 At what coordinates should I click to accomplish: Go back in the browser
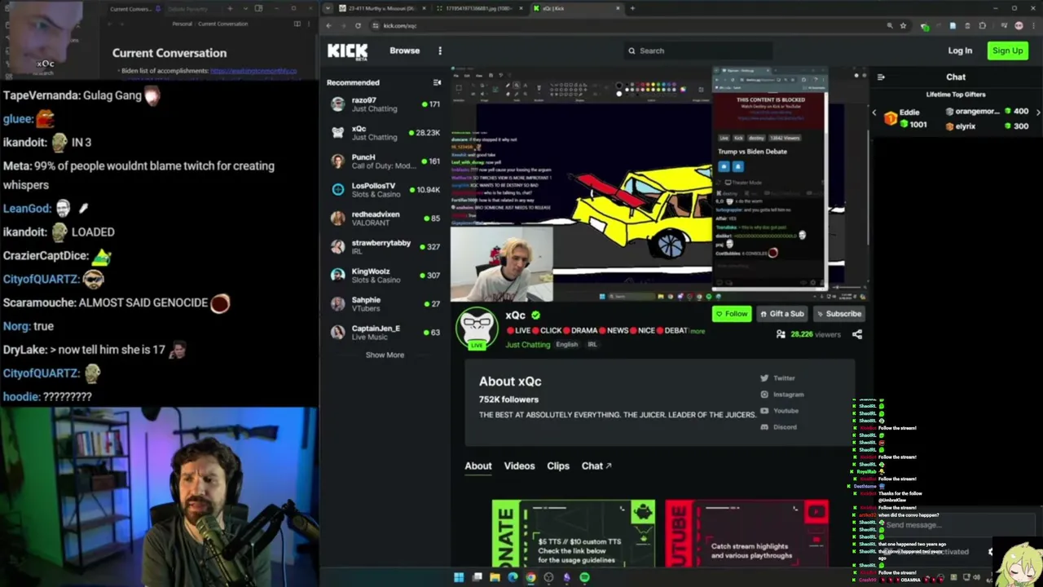click(328, 26)
